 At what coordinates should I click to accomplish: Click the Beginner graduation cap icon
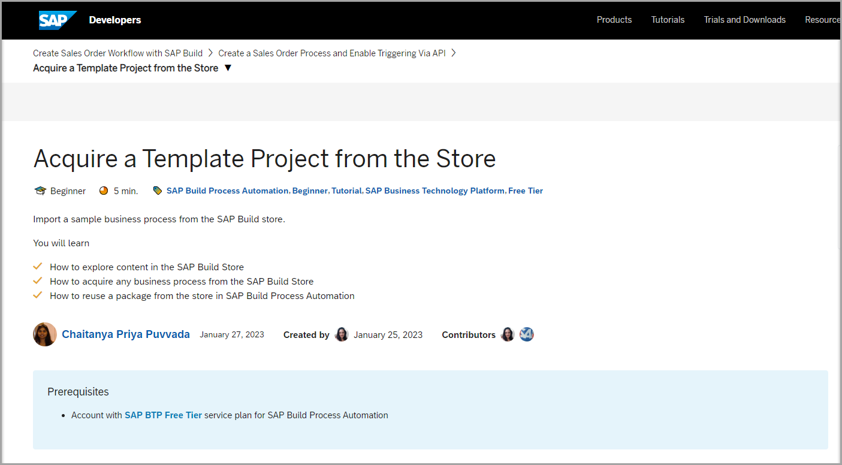pyautogui.click(x=40, y=191)
